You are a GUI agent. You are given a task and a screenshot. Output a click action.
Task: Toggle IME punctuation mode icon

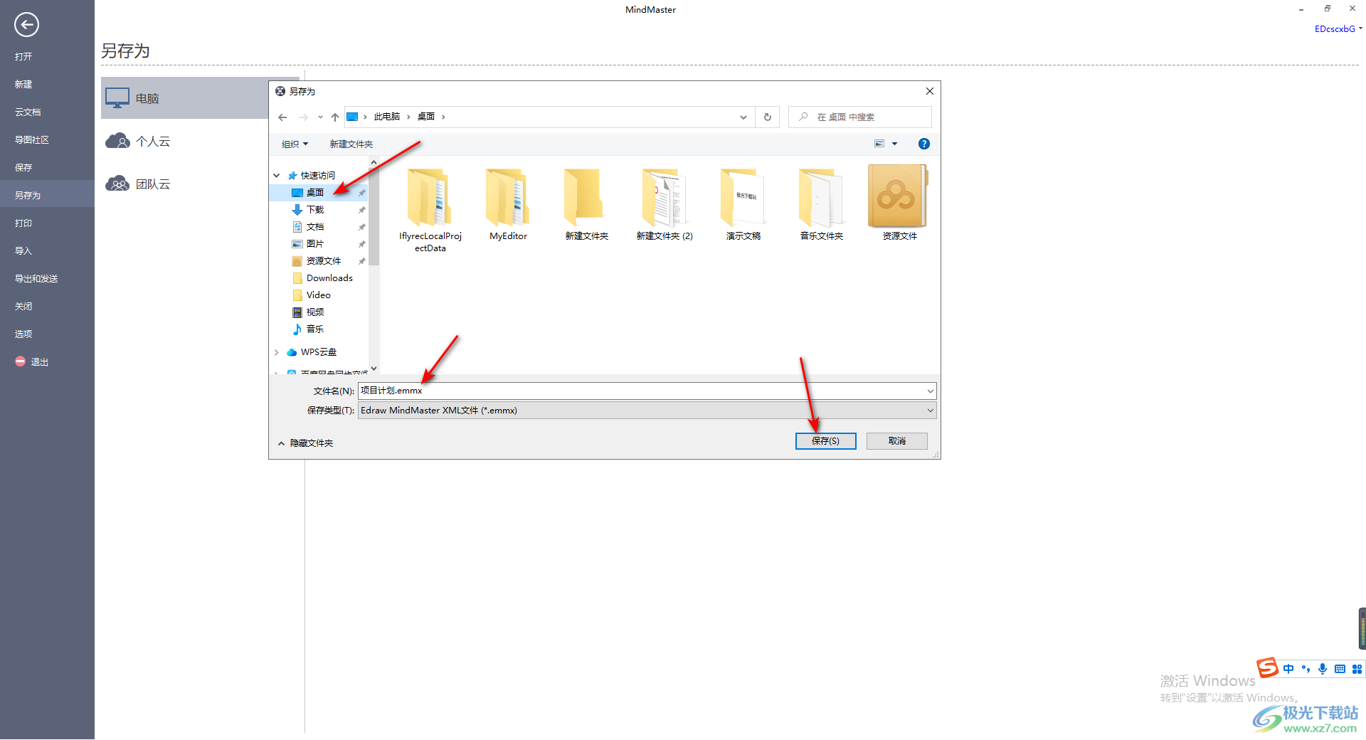(x=1306, y=669)
